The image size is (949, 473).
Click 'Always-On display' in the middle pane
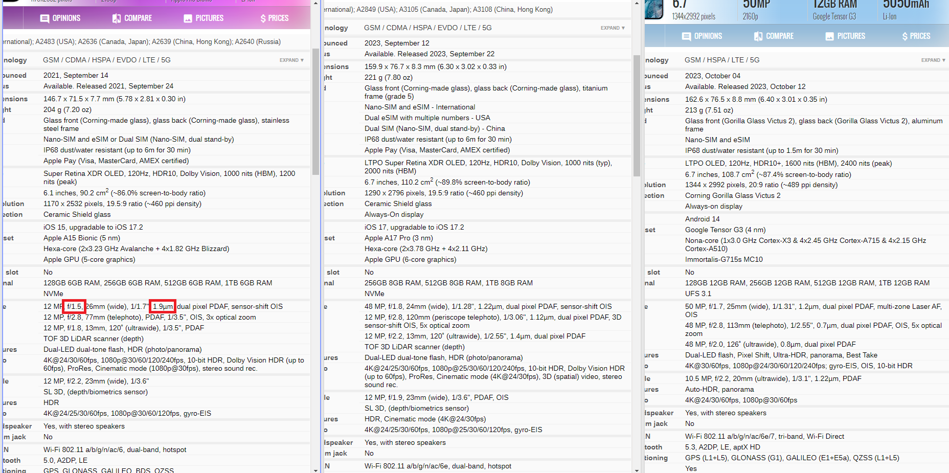(x=394, y=214)
